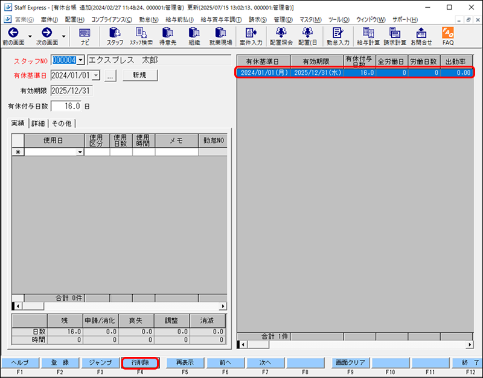Select the 2024/01/01(月) row in the right grid
Screen dimensions: 483x378
click(354, 73)
